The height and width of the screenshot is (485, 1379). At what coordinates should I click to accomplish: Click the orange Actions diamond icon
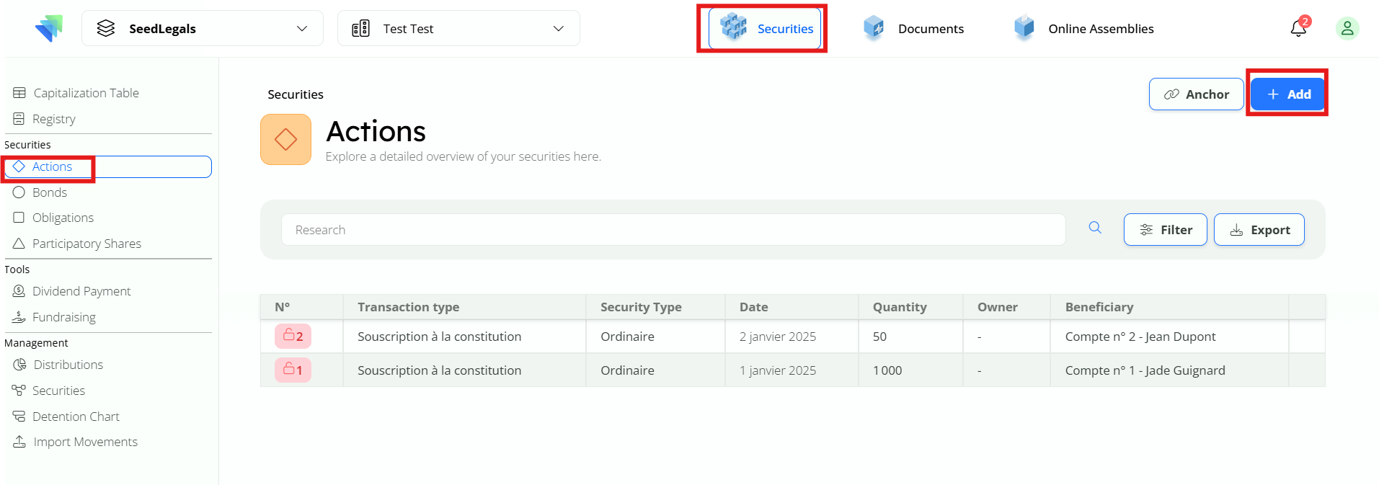[285, 140]
